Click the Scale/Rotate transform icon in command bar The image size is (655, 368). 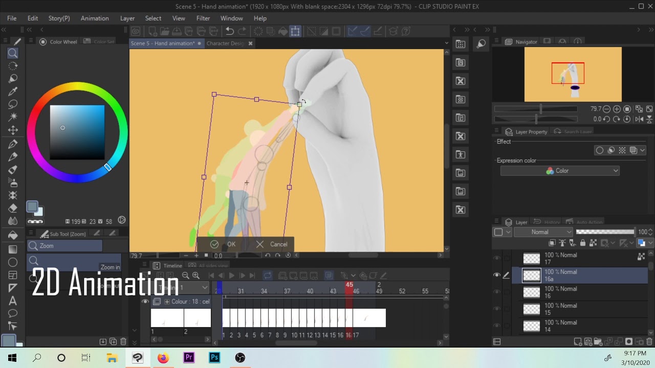pyautogui.click(x=295, y=31)
